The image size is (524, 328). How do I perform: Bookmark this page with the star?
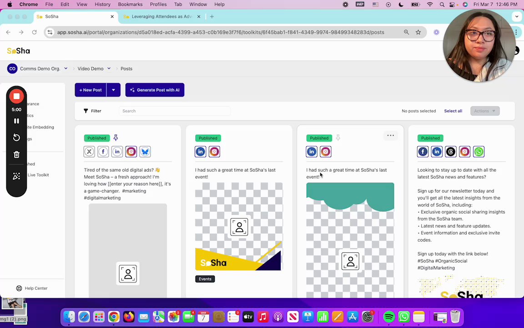coord(418,32)
